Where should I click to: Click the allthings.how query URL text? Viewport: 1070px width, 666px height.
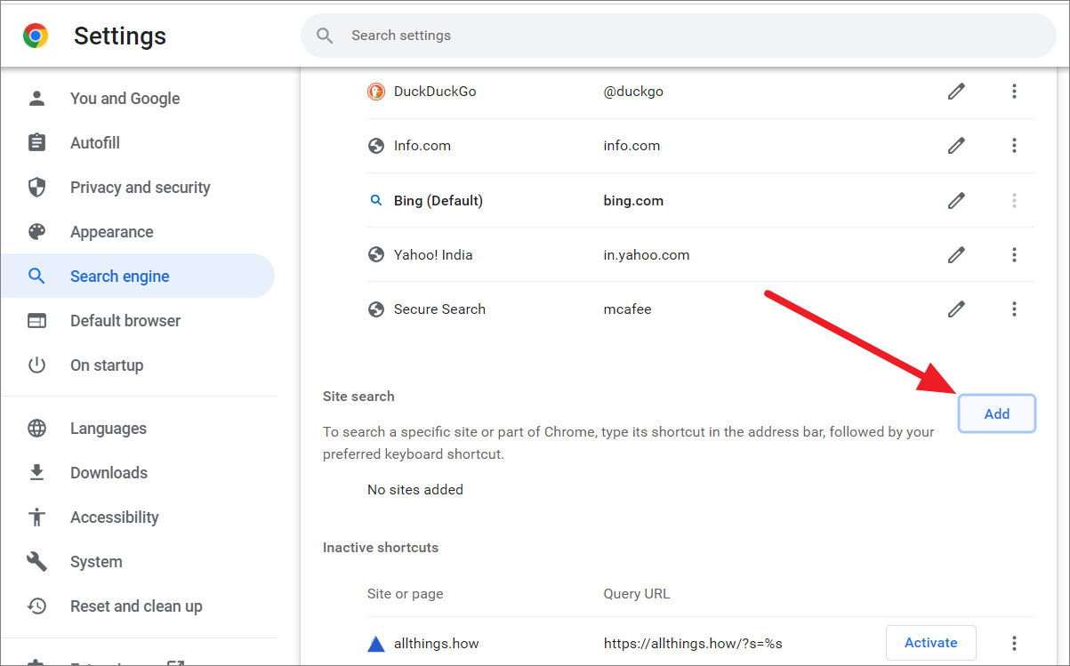pyautogui.click(x=693, y=644)
